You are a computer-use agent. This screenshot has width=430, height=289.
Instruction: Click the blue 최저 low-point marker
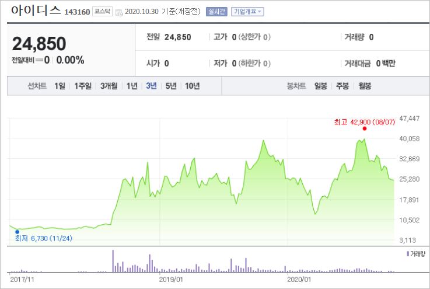click(x=18, y=232)
